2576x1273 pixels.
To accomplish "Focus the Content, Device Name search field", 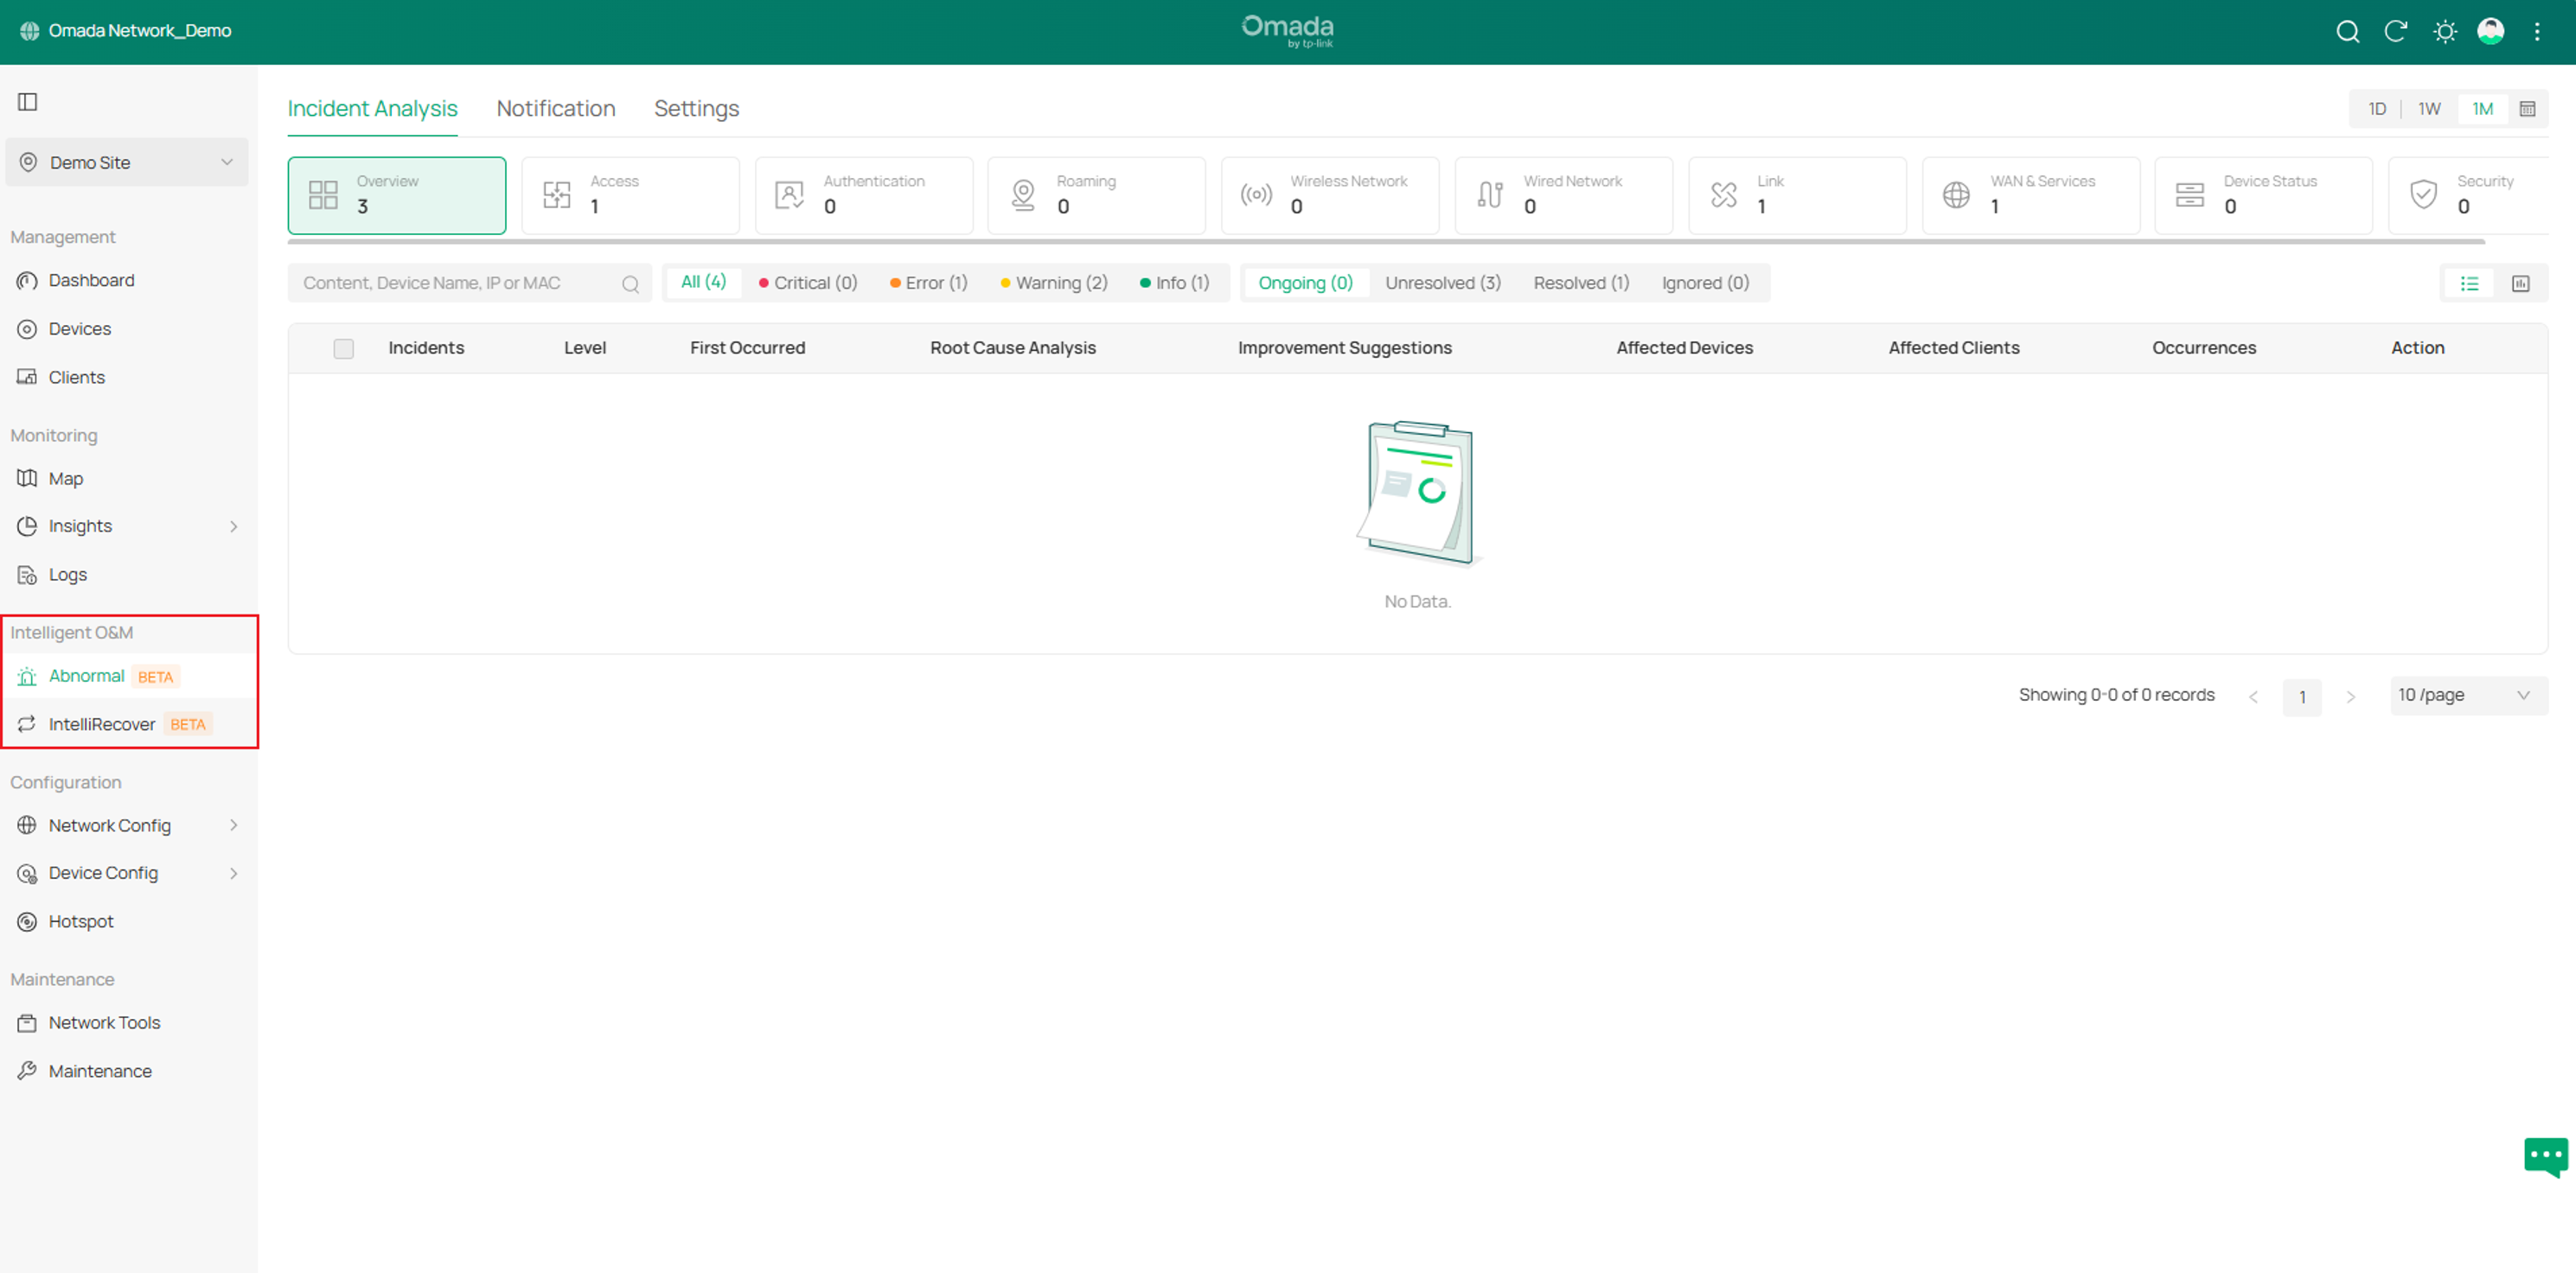I will (x=469, y=283).
